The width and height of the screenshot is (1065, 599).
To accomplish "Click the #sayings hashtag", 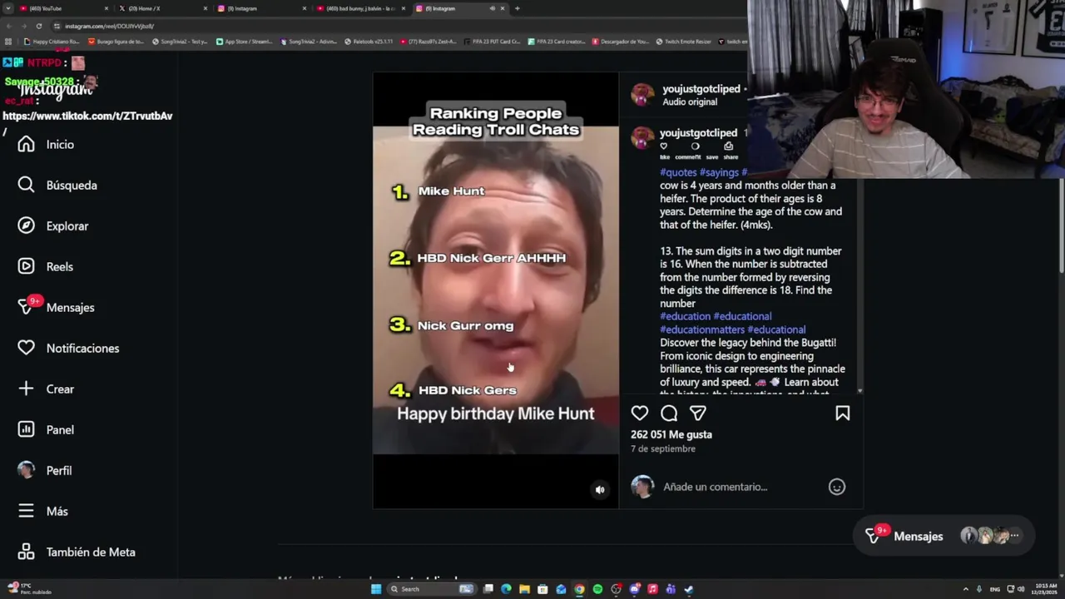I will [x=719, y=172].
